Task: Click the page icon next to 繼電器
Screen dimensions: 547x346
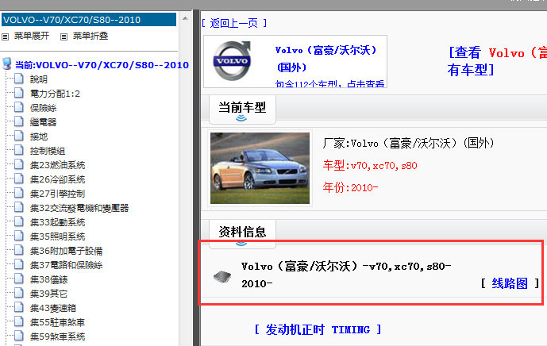Action: tap(19, 121)
